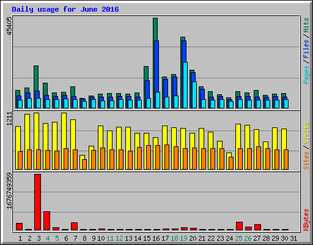Click the green hits bar for day 15
This screenshot has height=245, width=313.
click(146, 73)
